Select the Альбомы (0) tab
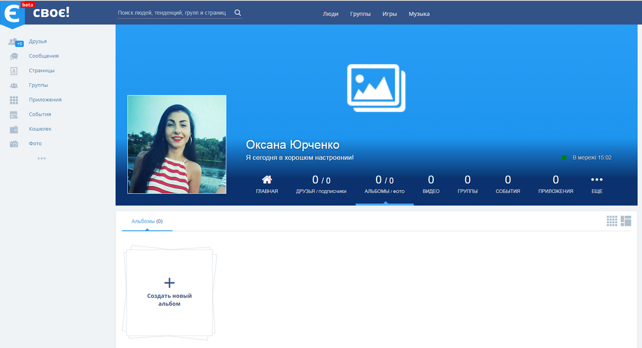This screenshot has width=642, height=348. pyautogui.click(x=147, y=221)
